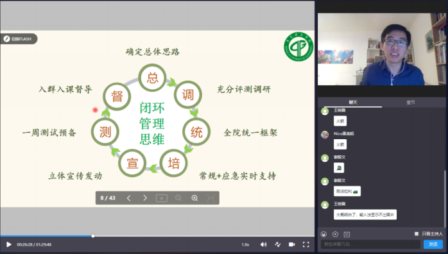Click the line switching icon
Image resolution: width=448 pixels, height=254 pixels.
coord(277,244)
